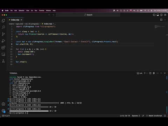The height and width of the screenshot is (126, 168).
Task: Click LF end of line status
Action: point(143,116)
